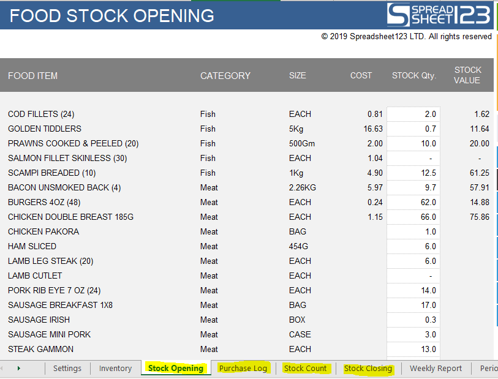Viewport: 498px width, 379px height.
Task: Select the cost cell for SCAMPI BREADED
Action: (368, 173)
